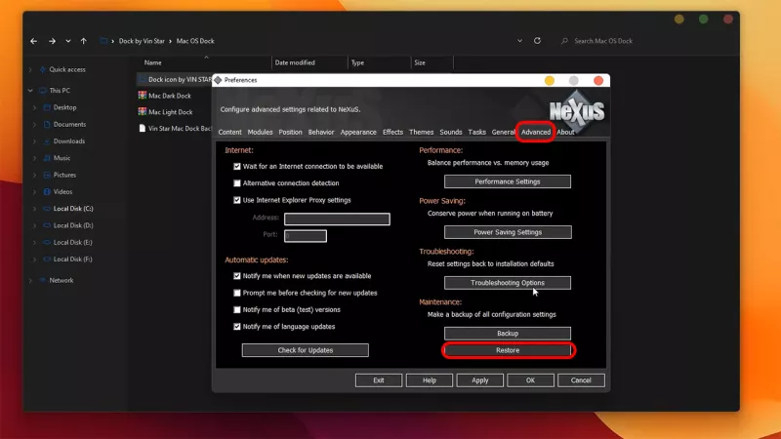Select the Vin Star Mac Dock file icon
Viewport: 781px width, 439px height.
(x=143, y=129)
